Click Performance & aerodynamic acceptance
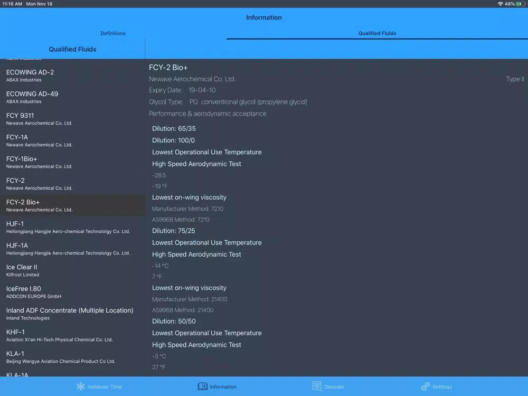 point(208,114)
